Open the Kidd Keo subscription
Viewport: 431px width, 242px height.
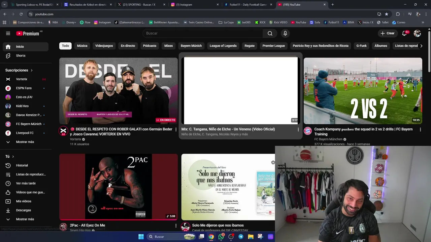[x=26, y=106]
